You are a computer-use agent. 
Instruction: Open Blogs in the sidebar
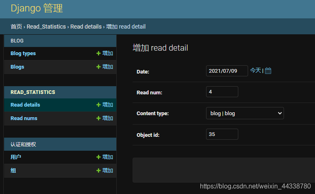click(17, 67)
